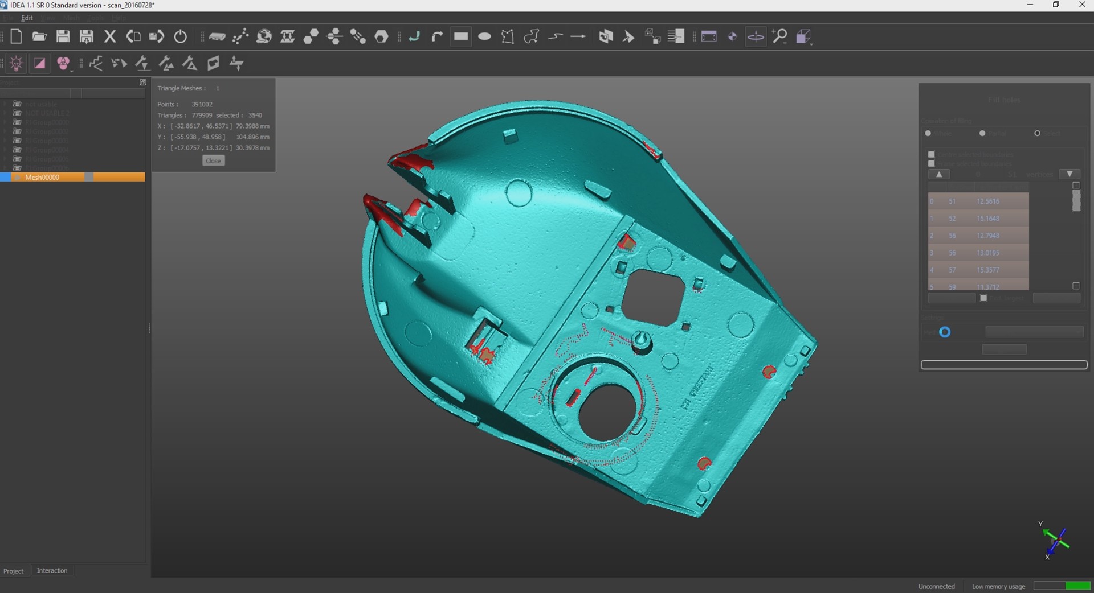
Task: Click the zoom magnifier icon
Action: pos(779,36)
